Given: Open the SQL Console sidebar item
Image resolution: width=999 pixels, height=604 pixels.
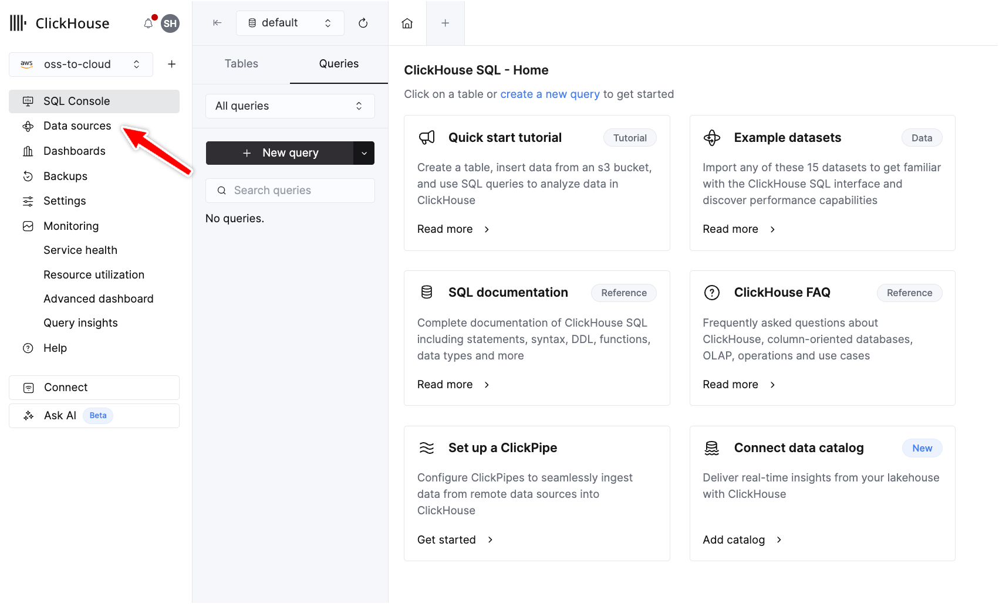Looking at the screenshot, I should click(76, 101).
